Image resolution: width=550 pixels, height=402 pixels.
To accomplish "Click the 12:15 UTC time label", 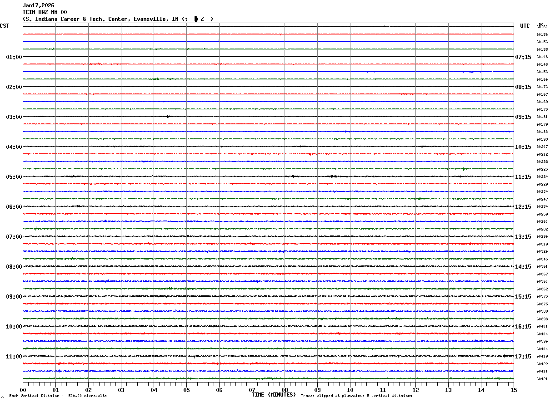I will click(x=523, y=207).
